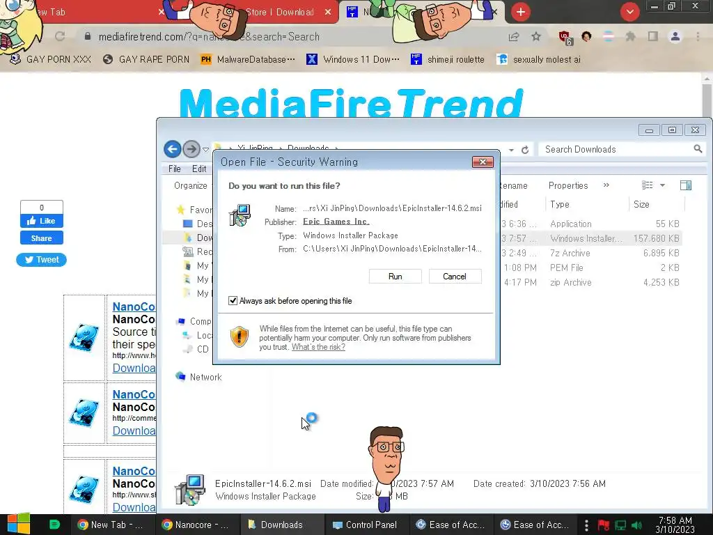Open Control Panel from the taskbar
Viewport: 713px width, 535px height.
[x=366, y=525]
